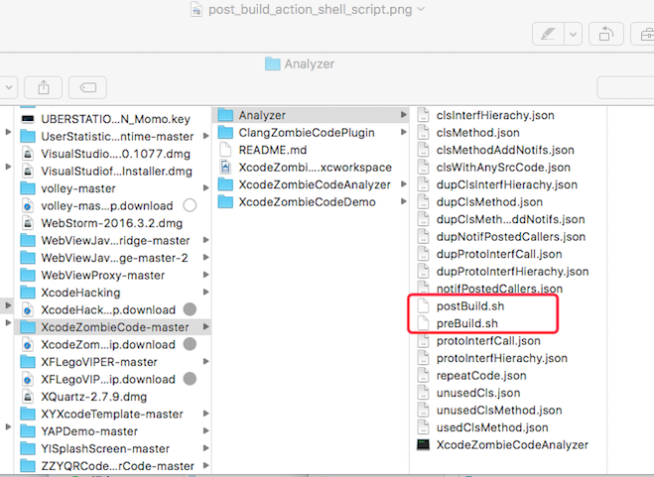Select unusedClsMethod.json file
This screenshot has height=477, width=654.
[x=499, y=411]
